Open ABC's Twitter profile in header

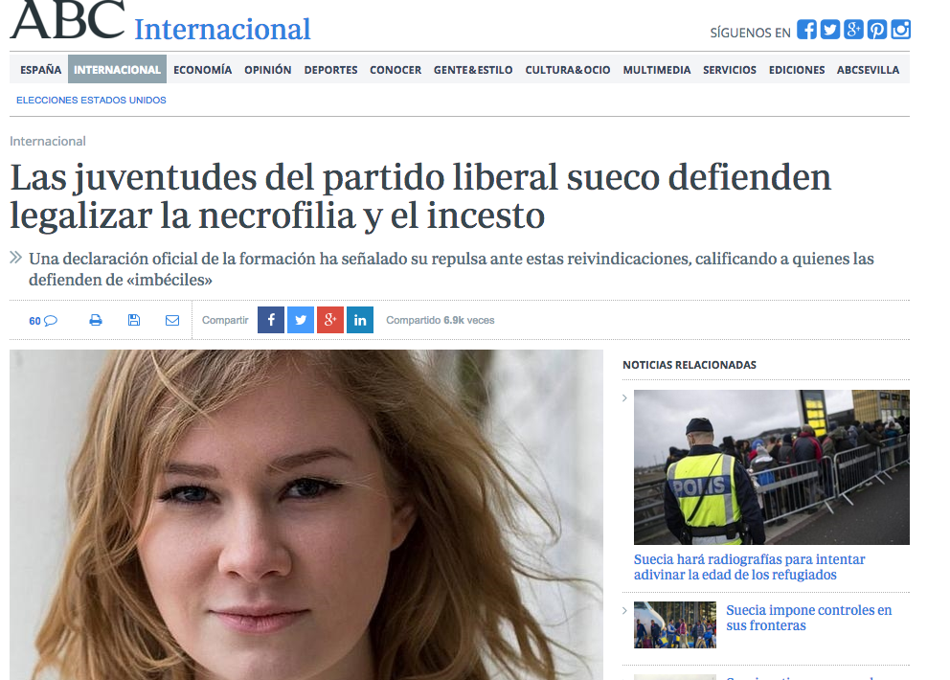coord(830,30)
